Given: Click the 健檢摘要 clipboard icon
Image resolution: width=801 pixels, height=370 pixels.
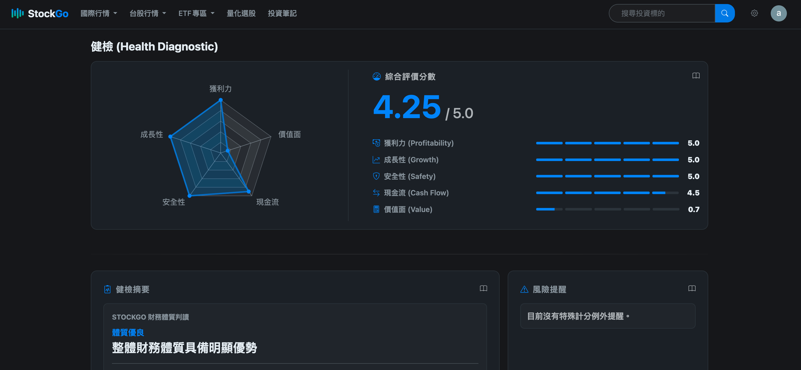Looking at the screenshot, I should (108, 289).
